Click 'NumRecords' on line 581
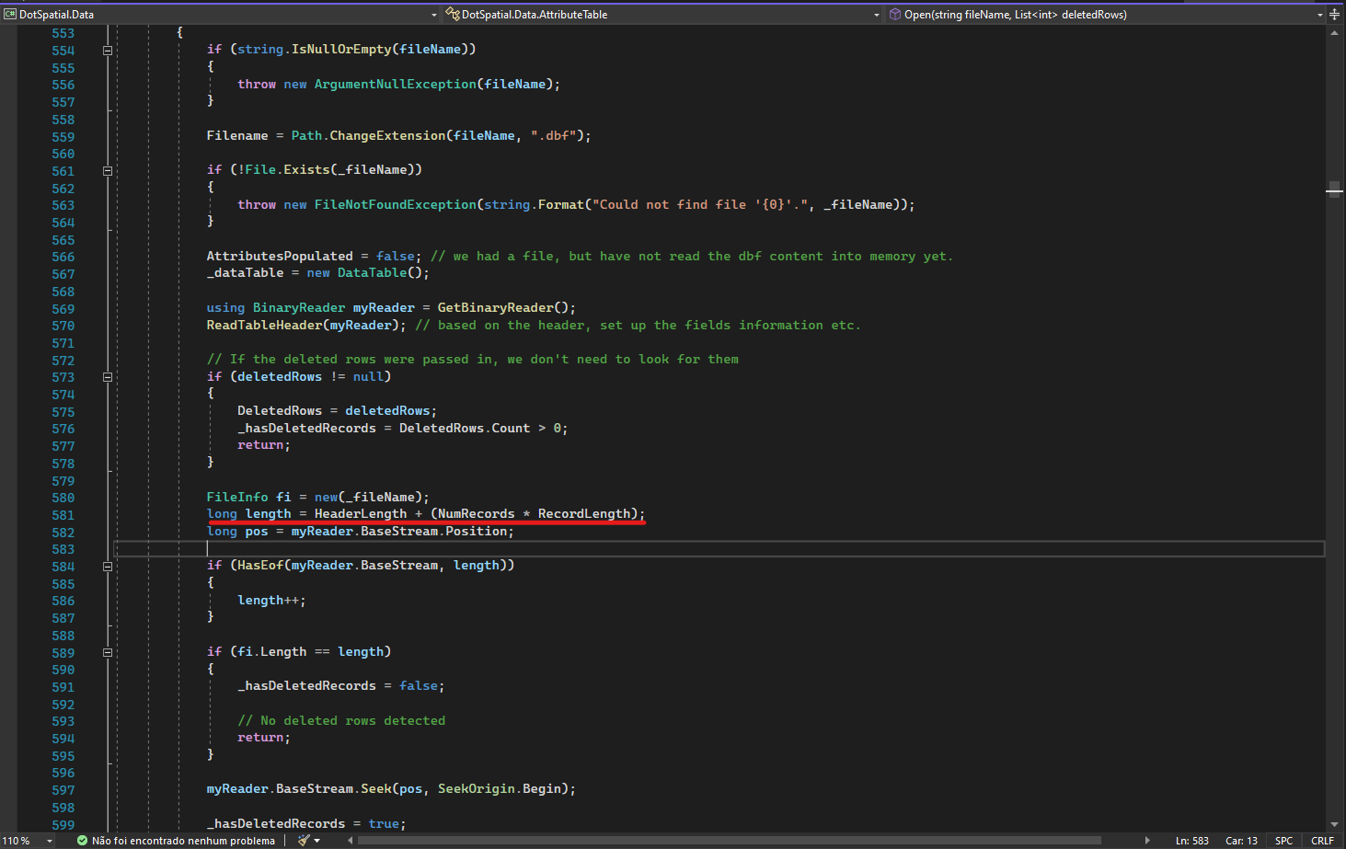The height and width of the screenshot is (849, 1346). click(x=477, y=513)
